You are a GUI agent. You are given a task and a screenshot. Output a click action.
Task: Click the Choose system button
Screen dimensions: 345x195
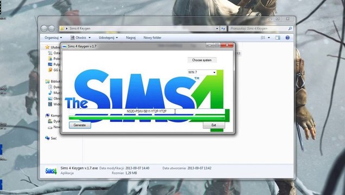(202, 60)
